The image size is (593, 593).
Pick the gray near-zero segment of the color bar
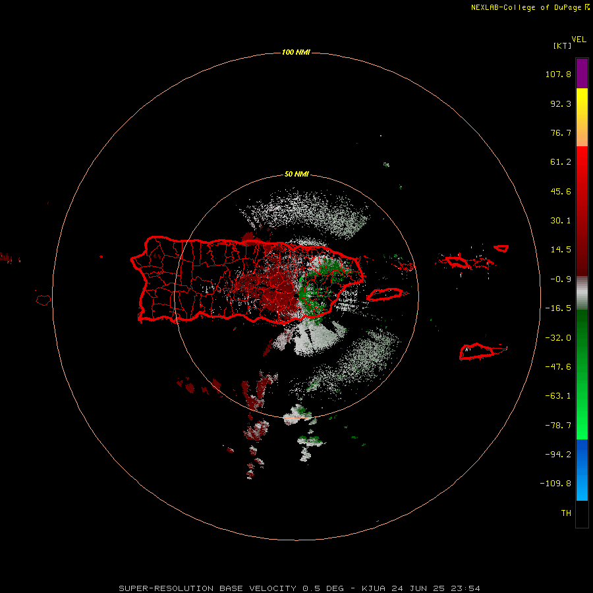(582, 293)
